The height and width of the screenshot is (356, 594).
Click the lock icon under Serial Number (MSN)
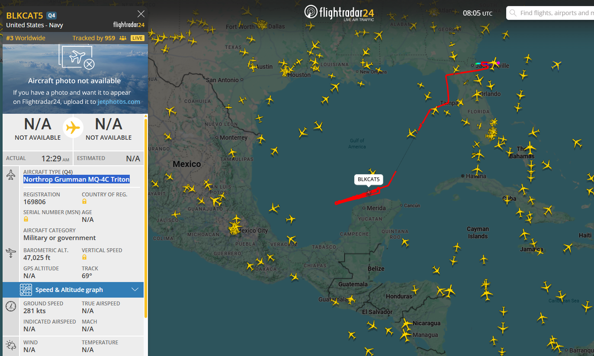tap(26, 219)
